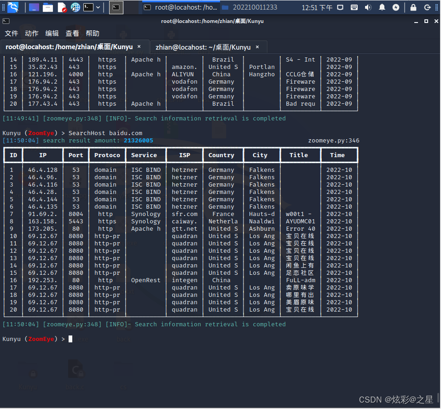The width and height of the screenshot is (441, 409).
Task: Open the 查看 menu
Action: (x=72, y=34)
